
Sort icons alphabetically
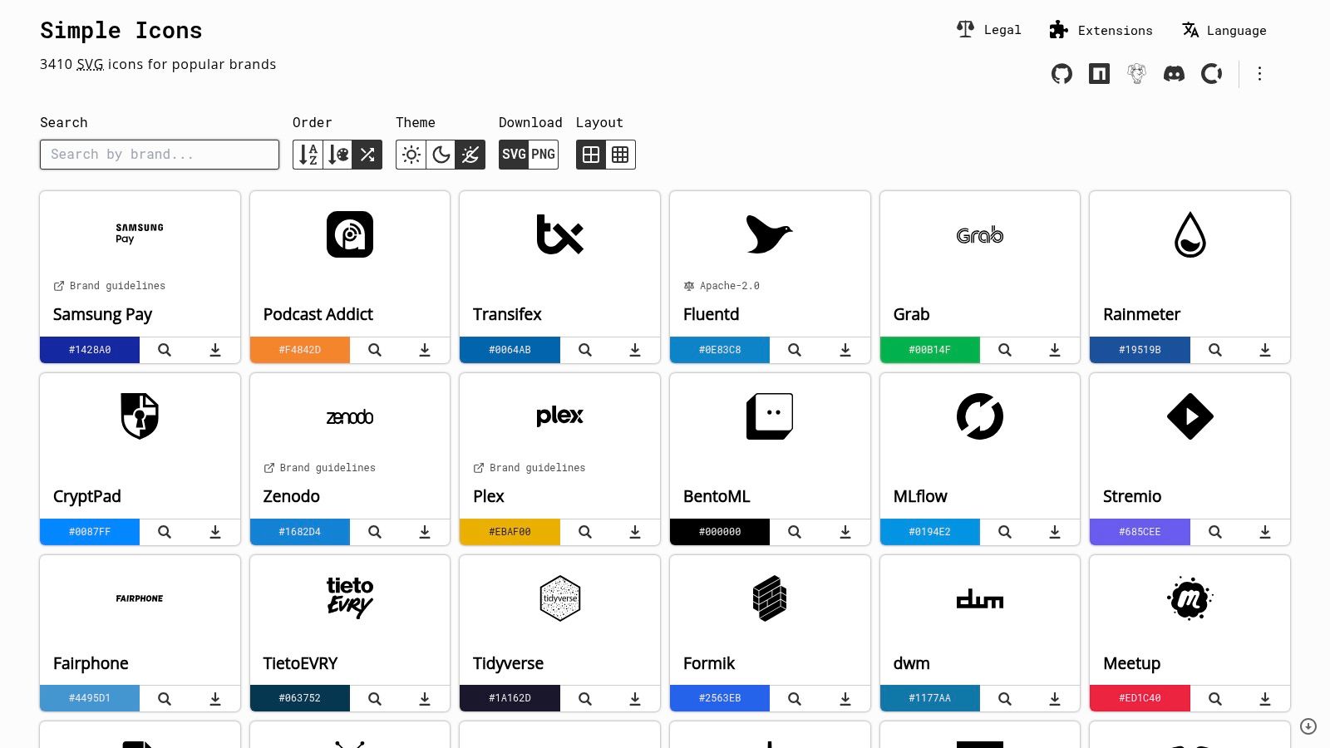pyautogui.click(x=308, y=155)
